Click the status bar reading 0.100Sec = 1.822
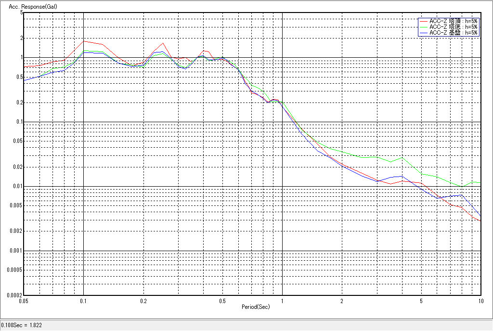 pos(22,325)
